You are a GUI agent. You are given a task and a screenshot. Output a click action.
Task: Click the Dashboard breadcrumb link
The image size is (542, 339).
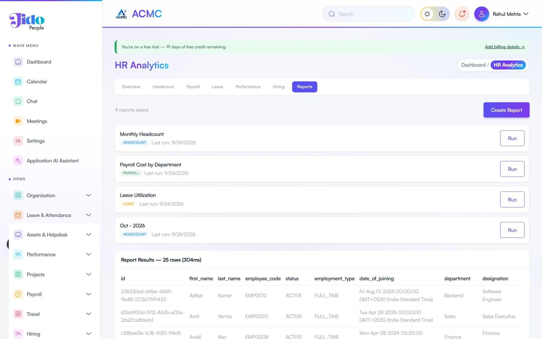tap(473, 65)
